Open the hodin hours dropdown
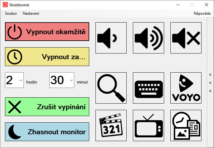Image resolution: width=214 pixels, height=148 pixels. tap(14, 80)
